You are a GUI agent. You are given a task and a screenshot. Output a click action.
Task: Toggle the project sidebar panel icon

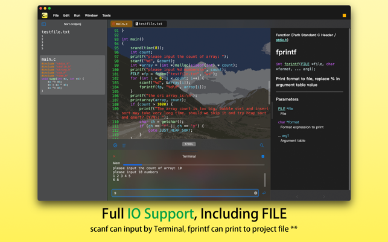tap(43, 24)
